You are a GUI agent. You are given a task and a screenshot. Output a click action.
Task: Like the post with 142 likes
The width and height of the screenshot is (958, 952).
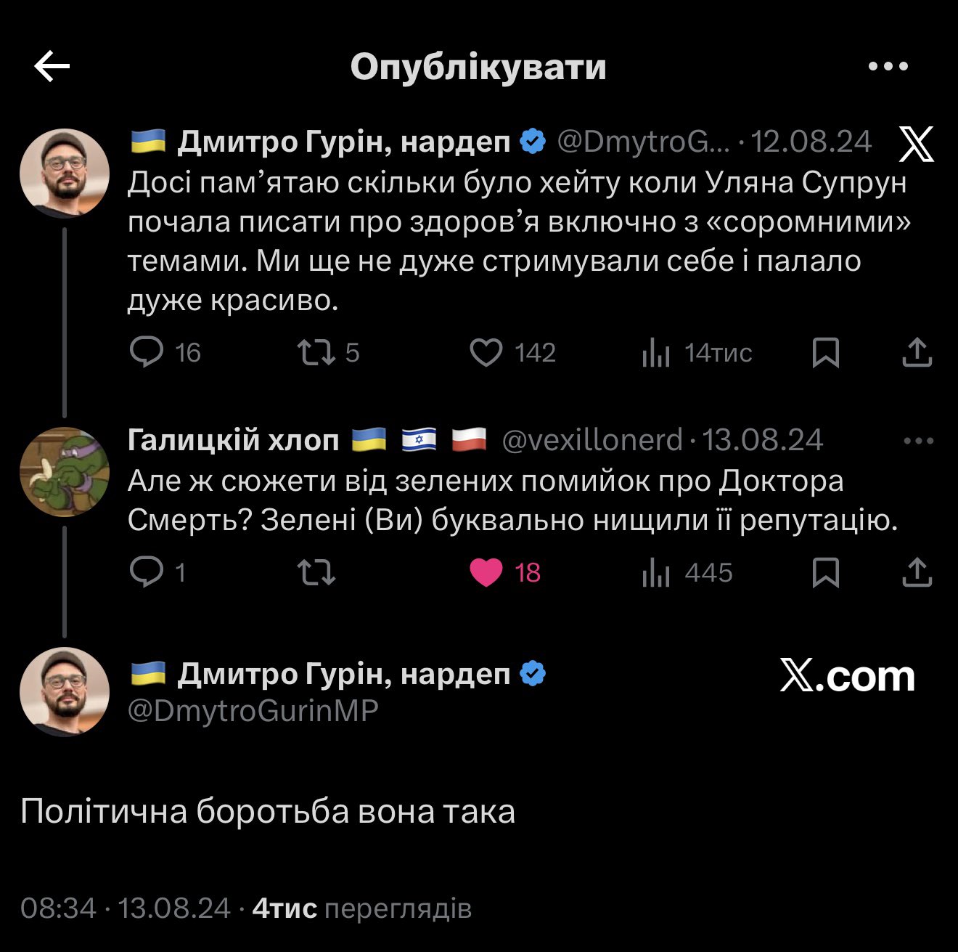486,352
